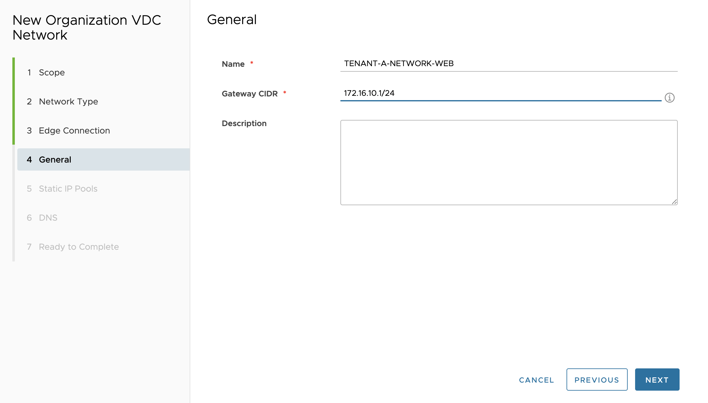Click the General page heading
Image resolution: width=708 pixels, height=403 pixels.
point(232,19)
